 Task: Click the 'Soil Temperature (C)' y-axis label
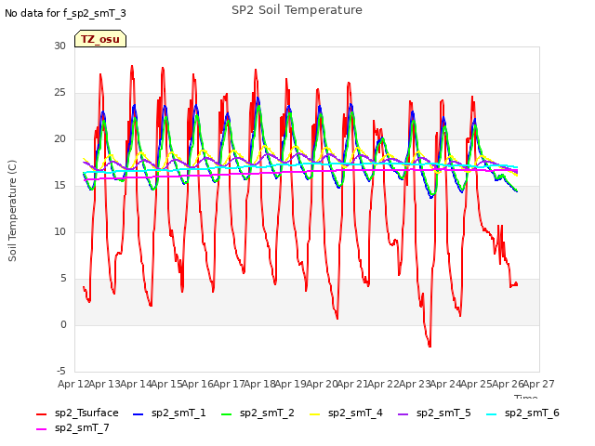(x=12, y=211)
